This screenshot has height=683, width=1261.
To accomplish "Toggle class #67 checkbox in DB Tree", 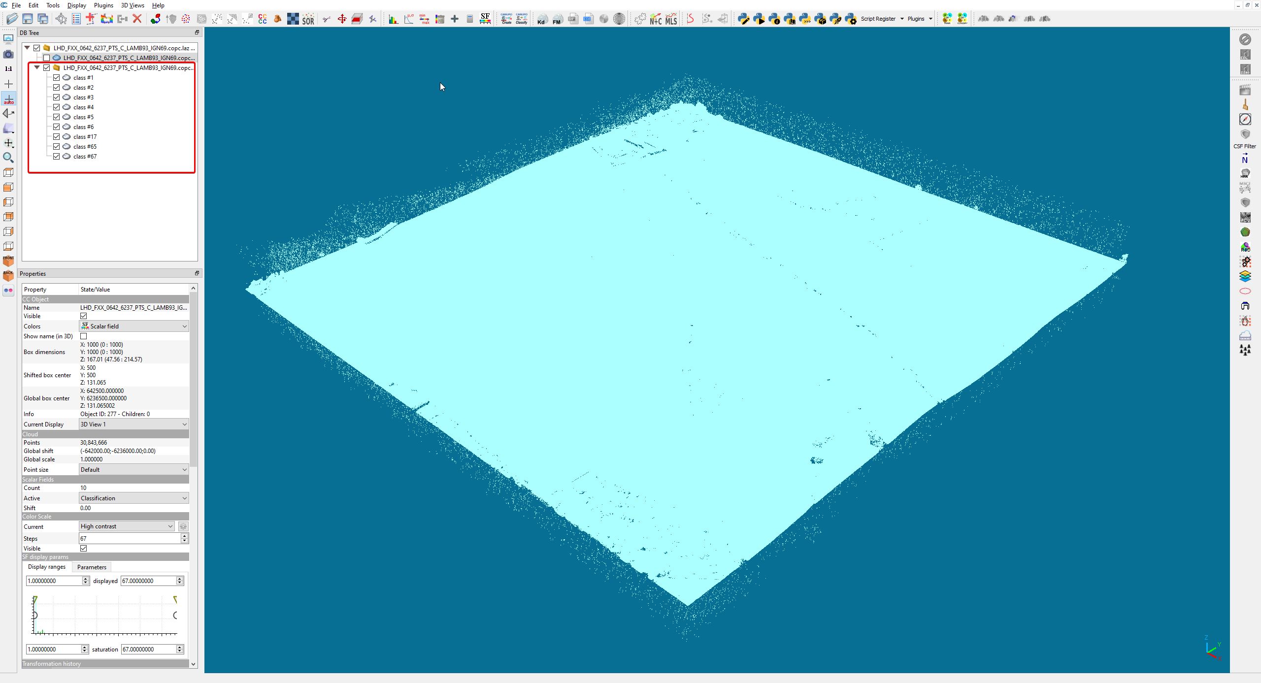I will click(57, 157).
